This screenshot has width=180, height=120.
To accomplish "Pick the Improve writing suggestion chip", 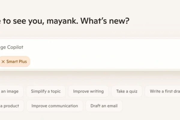I will click(88, 91).
